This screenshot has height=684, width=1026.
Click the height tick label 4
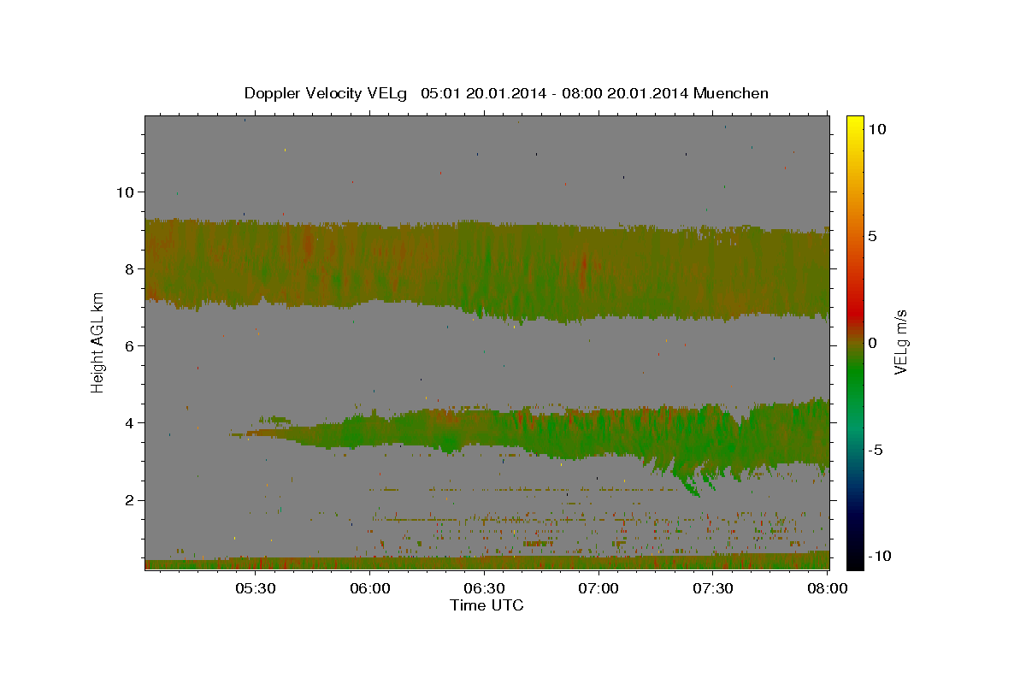point(129,422)
